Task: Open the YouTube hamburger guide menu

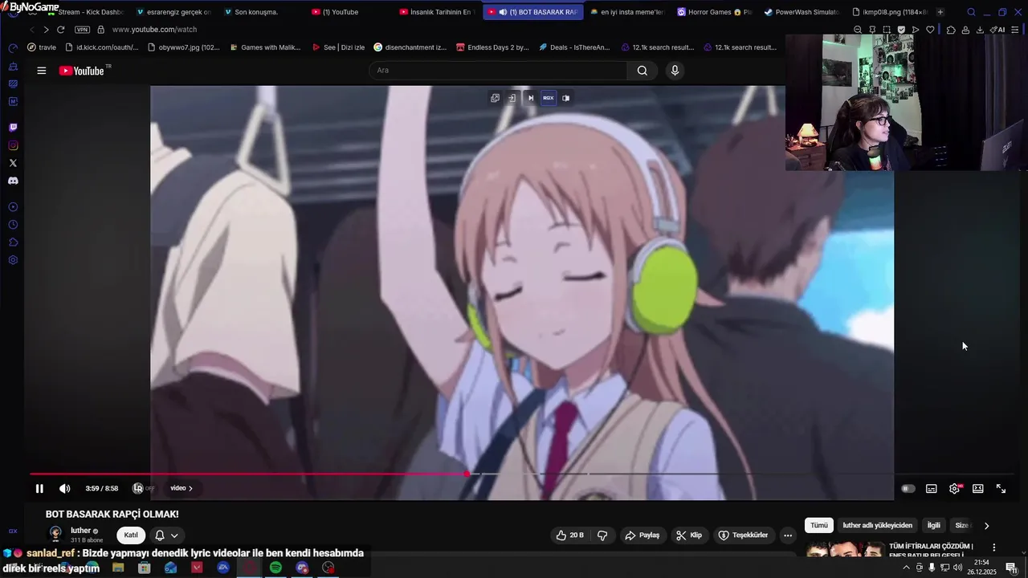Action: (41, 71)
